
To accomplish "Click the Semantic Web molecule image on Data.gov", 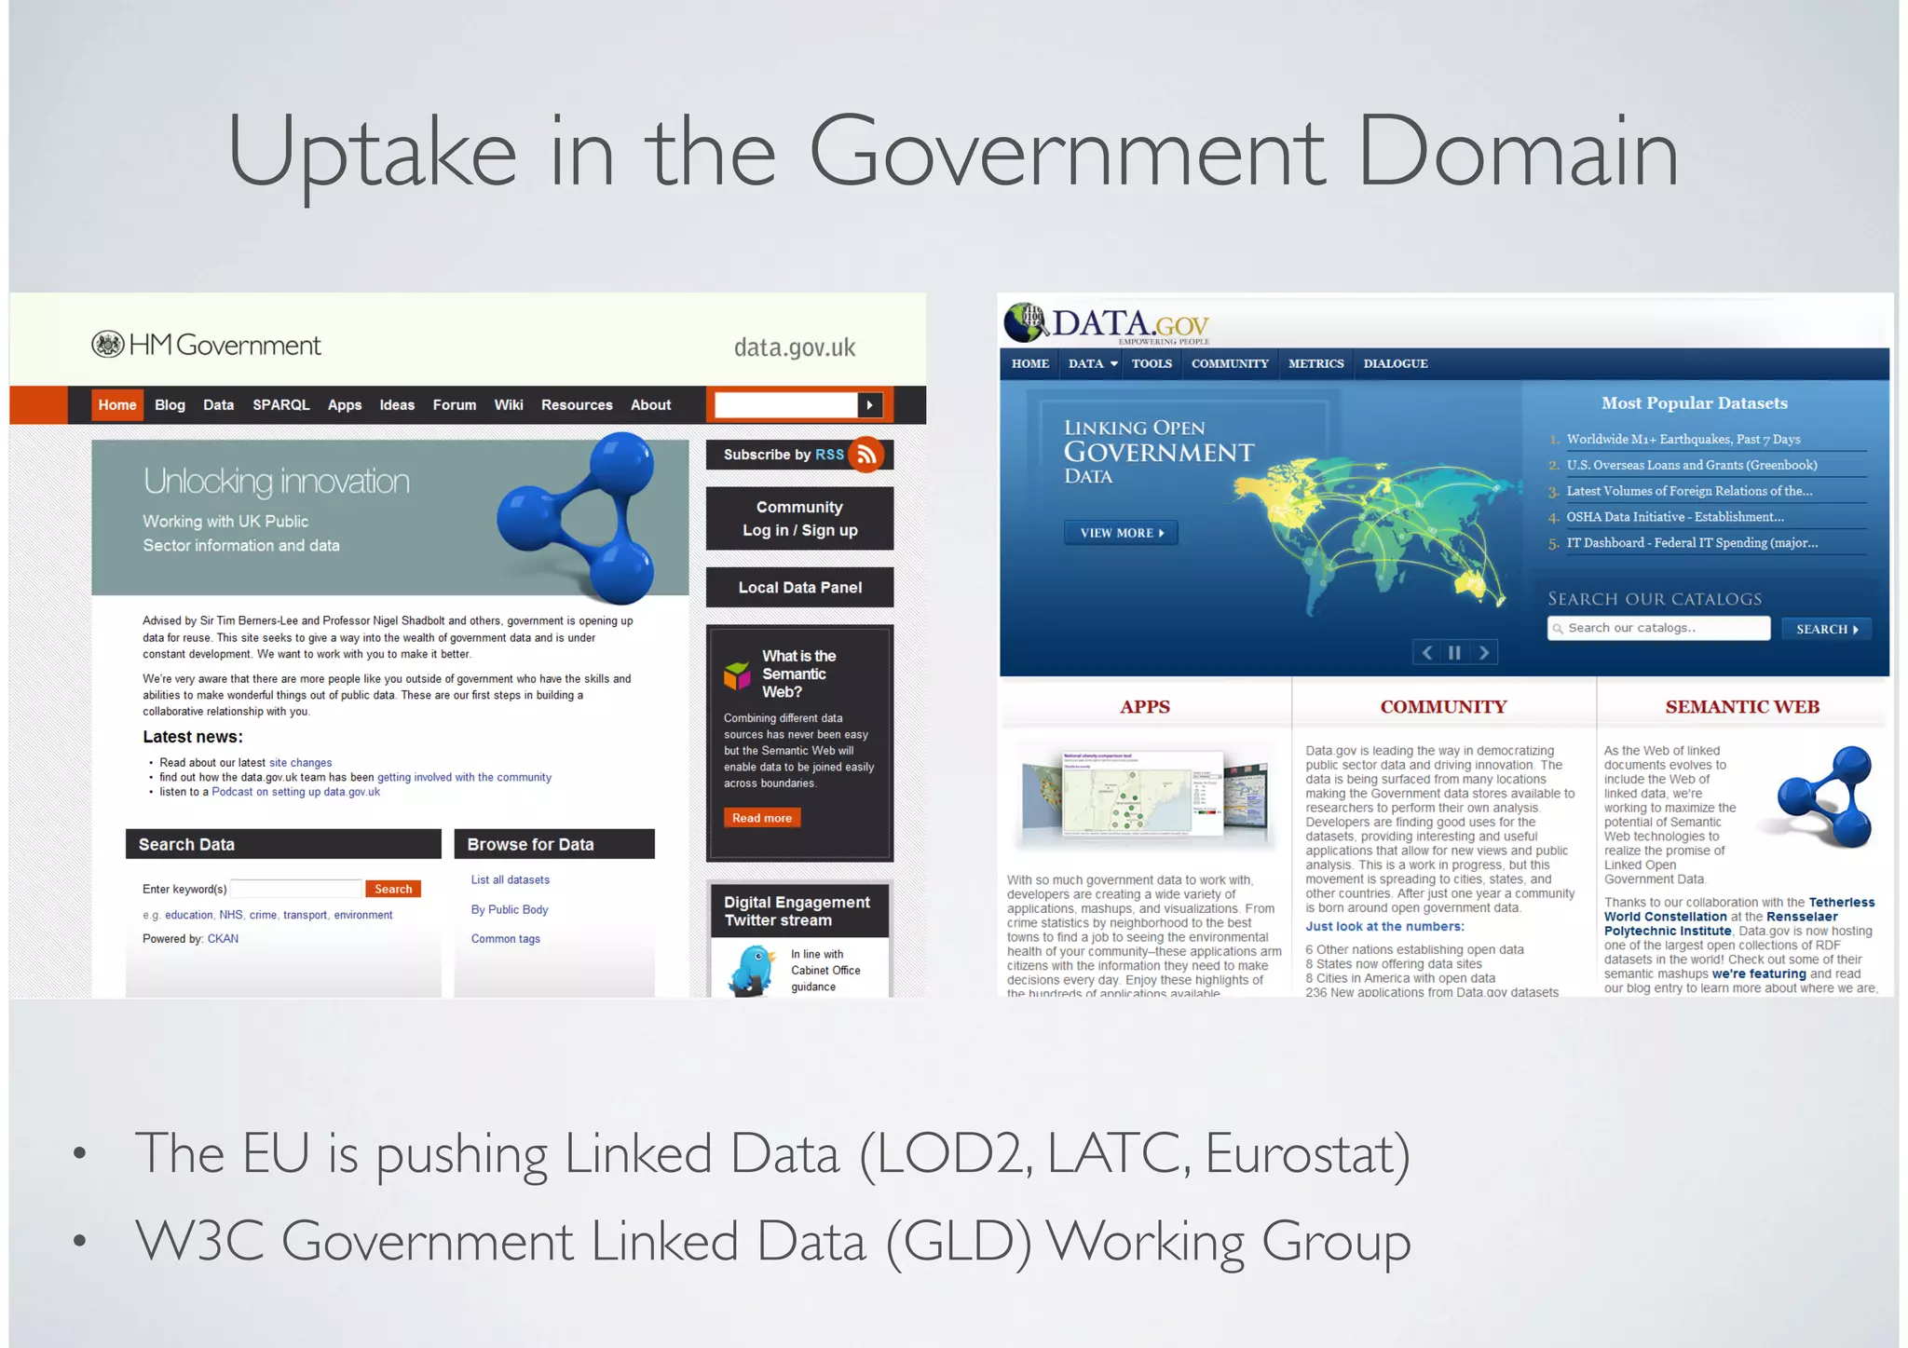I will tap(1824, 797).
